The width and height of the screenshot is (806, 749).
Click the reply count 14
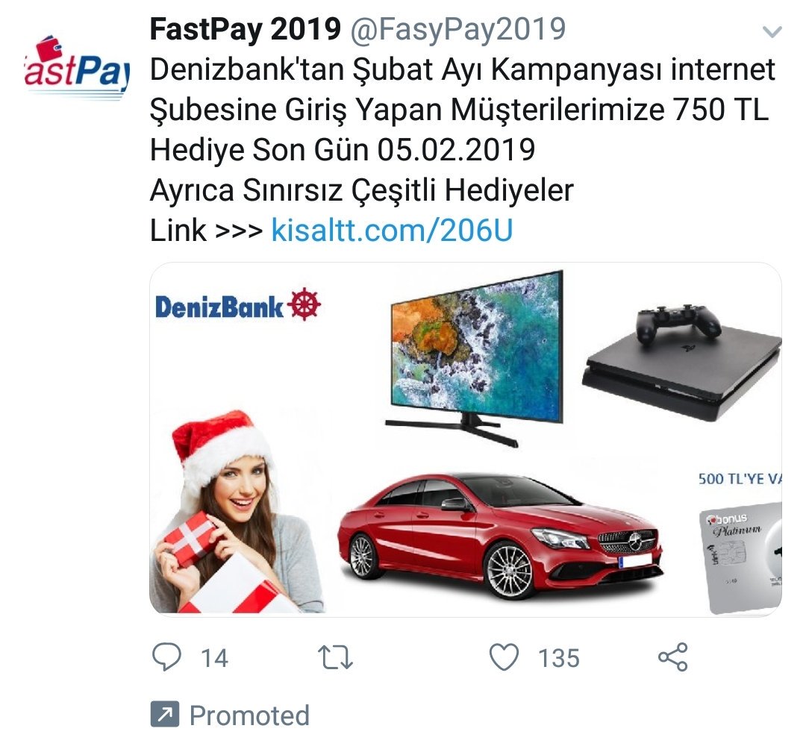point(214,658)
